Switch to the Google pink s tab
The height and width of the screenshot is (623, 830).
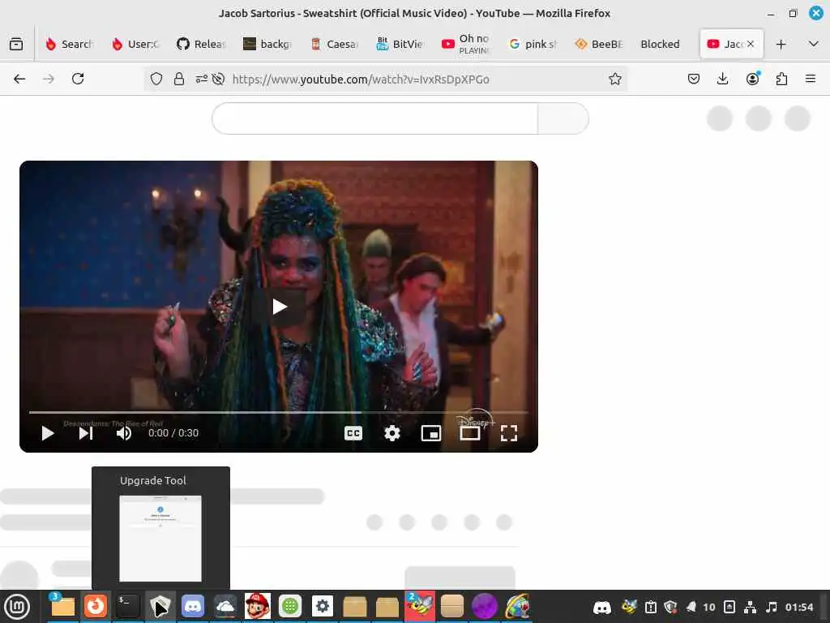(x=533, y=44)
